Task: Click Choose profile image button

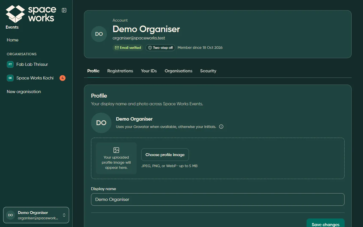Action: 165,155
